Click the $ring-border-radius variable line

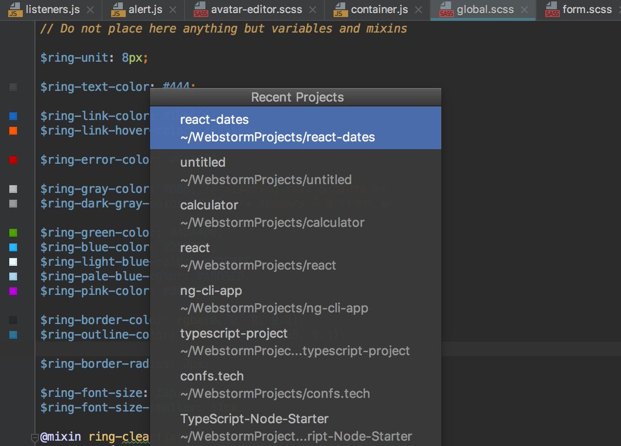point(95,364)
